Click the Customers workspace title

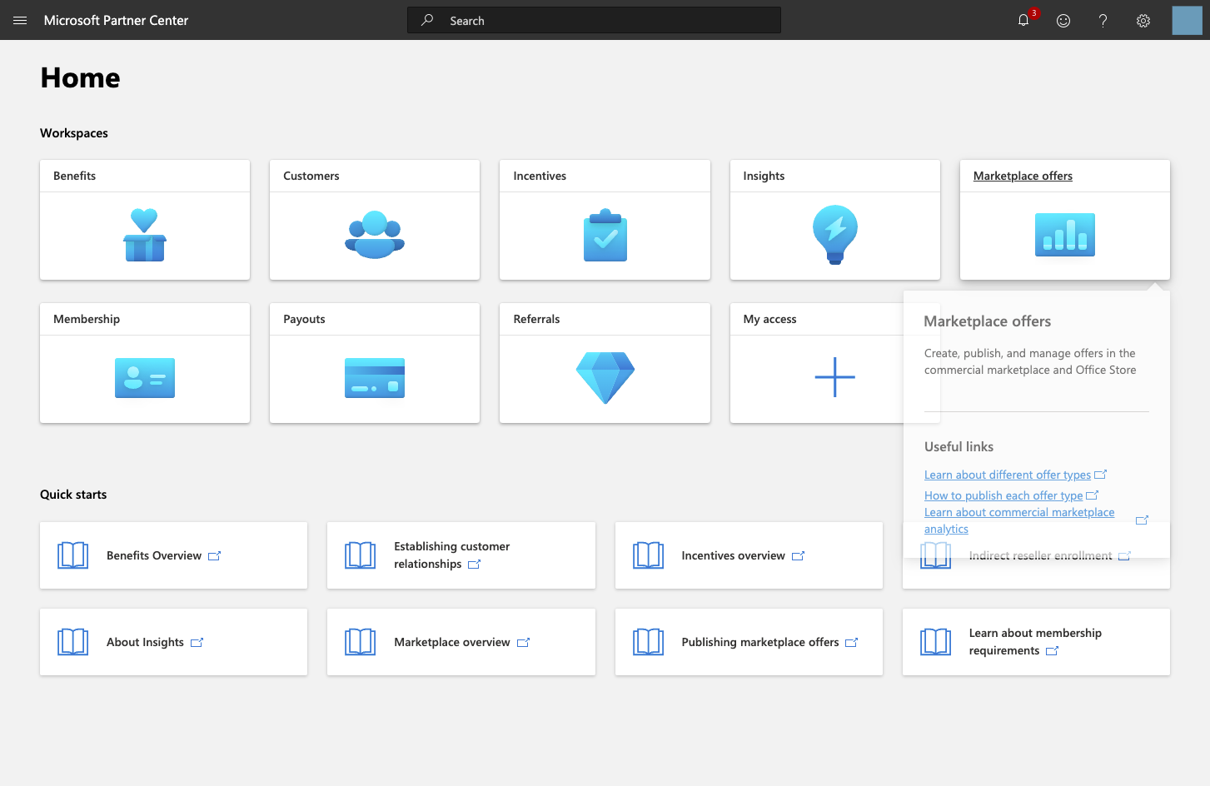(x=311, y=176)
